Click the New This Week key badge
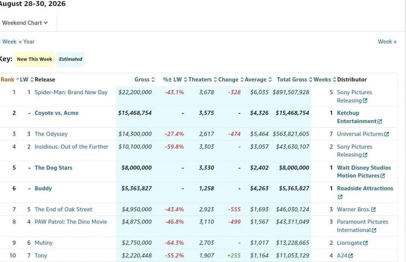 tap(34, 59)
